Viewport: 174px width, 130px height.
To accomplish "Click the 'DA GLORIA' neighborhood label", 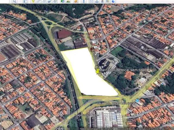I will coord(15,21).
